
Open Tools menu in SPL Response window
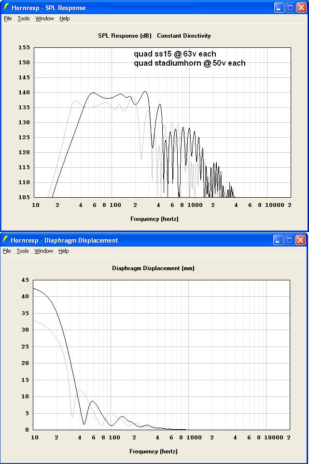(x=24, y=18)
